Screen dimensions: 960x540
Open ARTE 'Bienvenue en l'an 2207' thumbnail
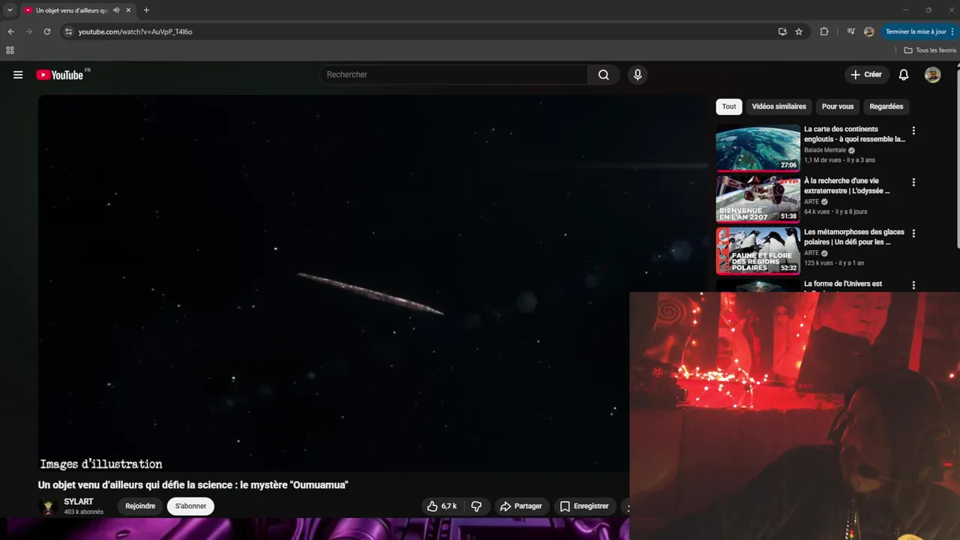757,199
